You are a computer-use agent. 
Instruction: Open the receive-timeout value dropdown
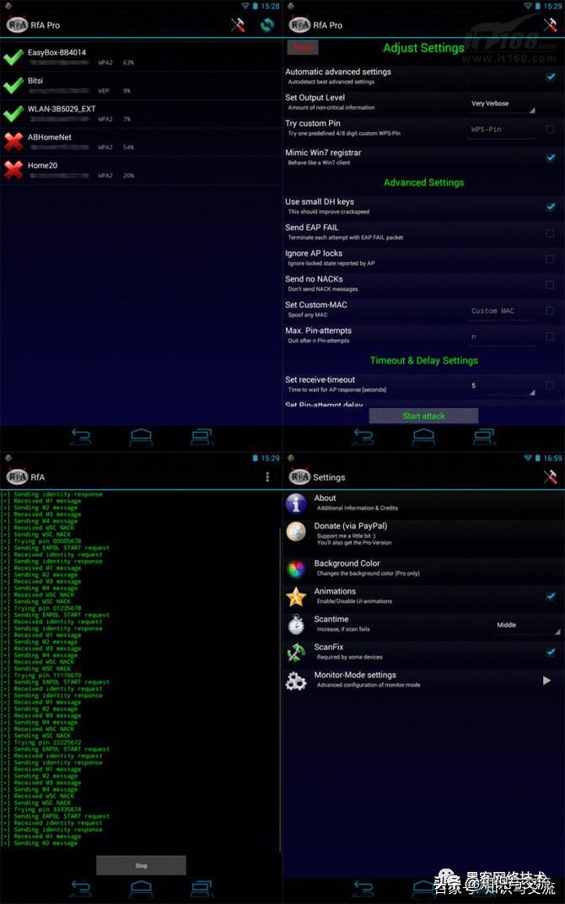[x=502, y=386]
